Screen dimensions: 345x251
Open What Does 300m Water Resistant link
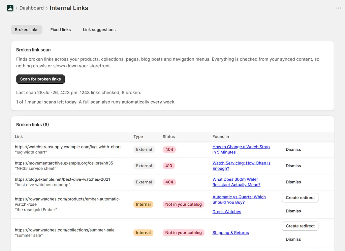(236, 182)
